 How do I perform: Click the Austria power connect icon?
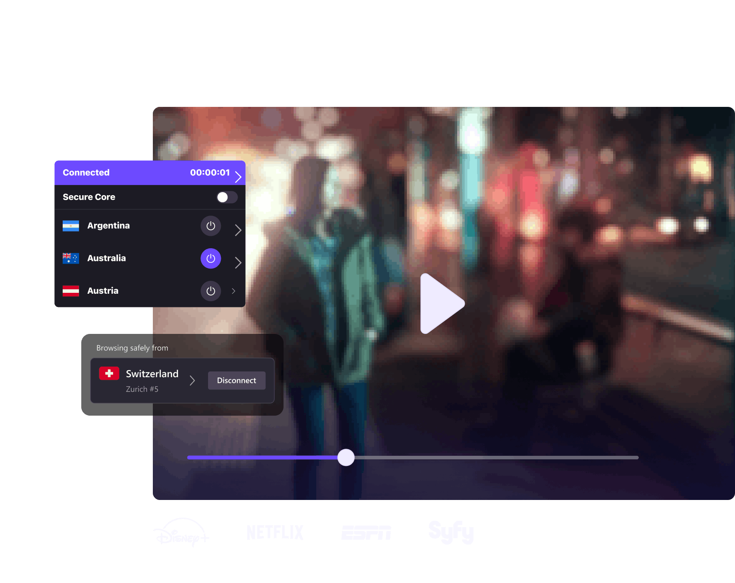[211, 291]
